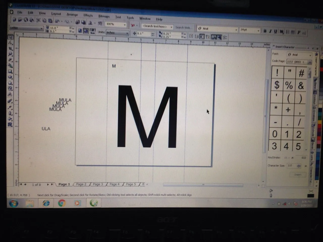Click the Save icon in toolbar
Image resolution: width=323 pixels, height=242 pixels.
(x=26, y=20)
